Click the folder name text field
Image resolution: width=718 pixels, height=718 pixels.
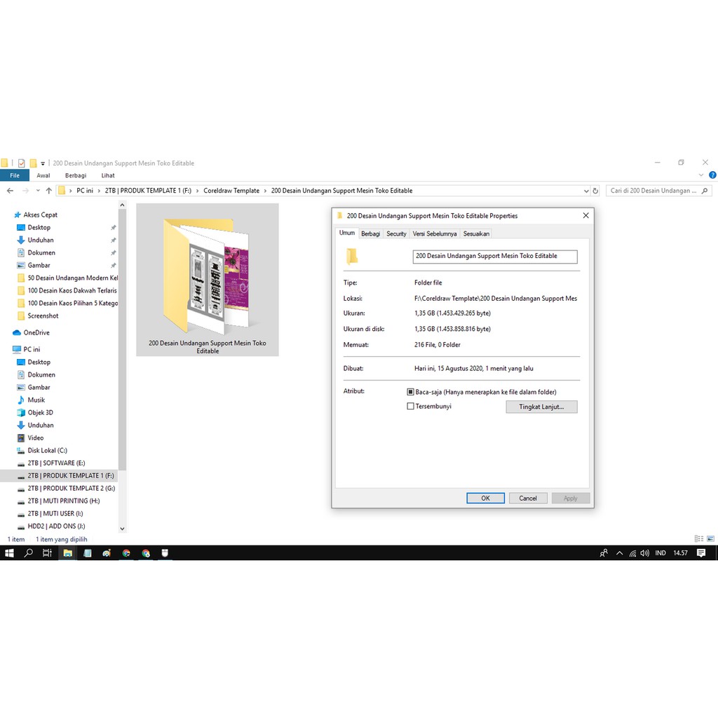point(494,257)
